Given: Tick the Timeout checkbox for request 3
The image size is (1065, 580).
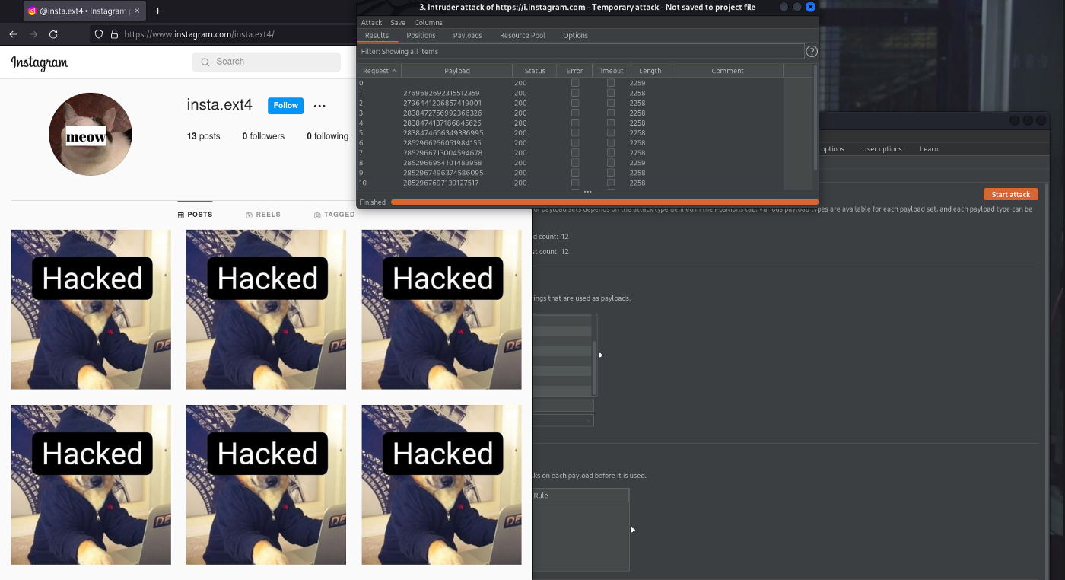Looking at the screenshot, I should (610, 113).
